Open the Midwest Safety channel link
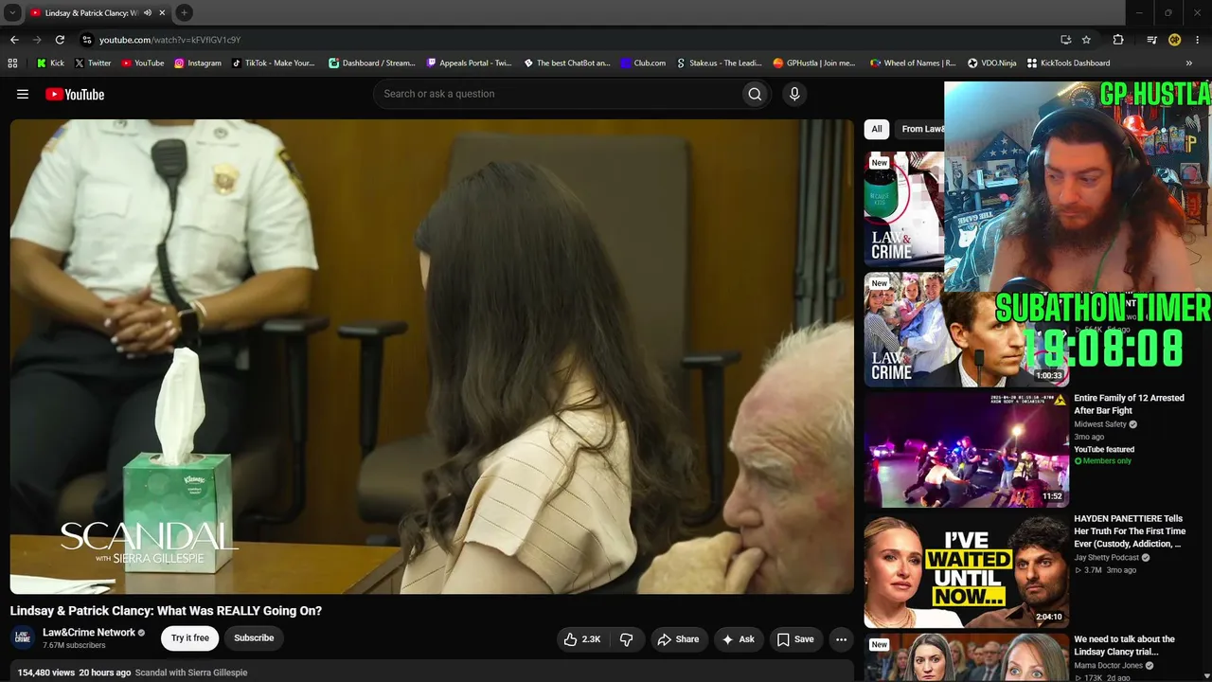1212x682 pixels. point(1100,424)
